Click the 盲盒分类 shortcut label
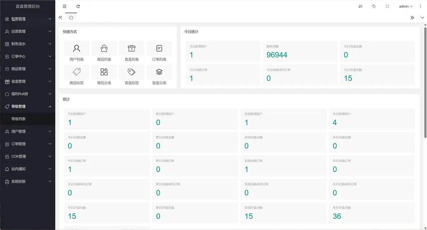The height and width of the screenshot is (230, 427). click(x=159, y=83)
